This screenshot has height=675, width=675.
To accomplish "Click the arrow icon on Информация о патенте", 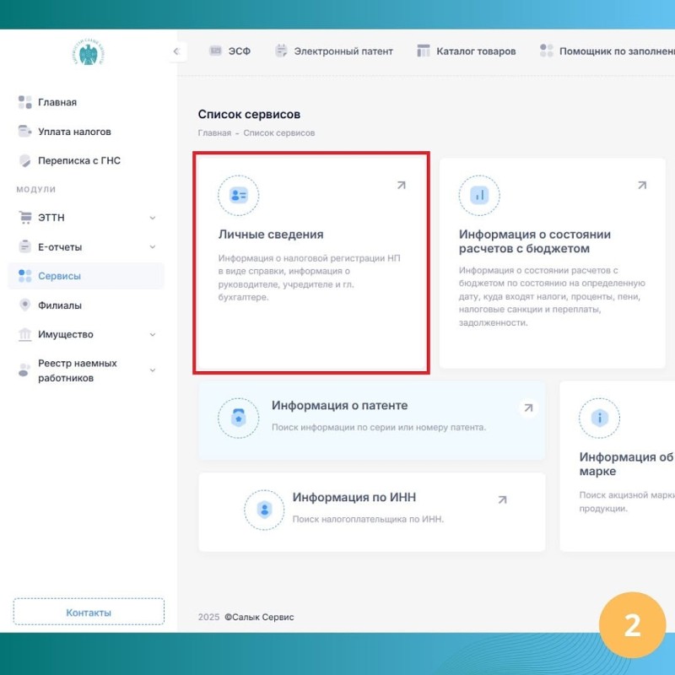I will tap(528, 408).
